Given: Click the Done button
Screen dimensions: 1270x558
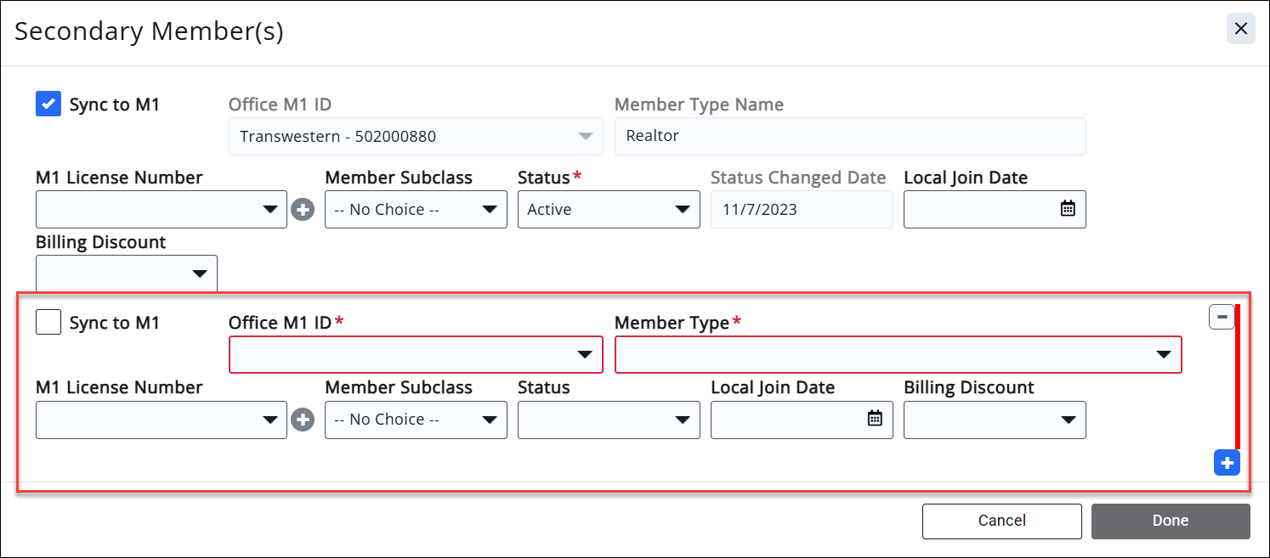Looking at the screenshot, I should click(1170, 521).
